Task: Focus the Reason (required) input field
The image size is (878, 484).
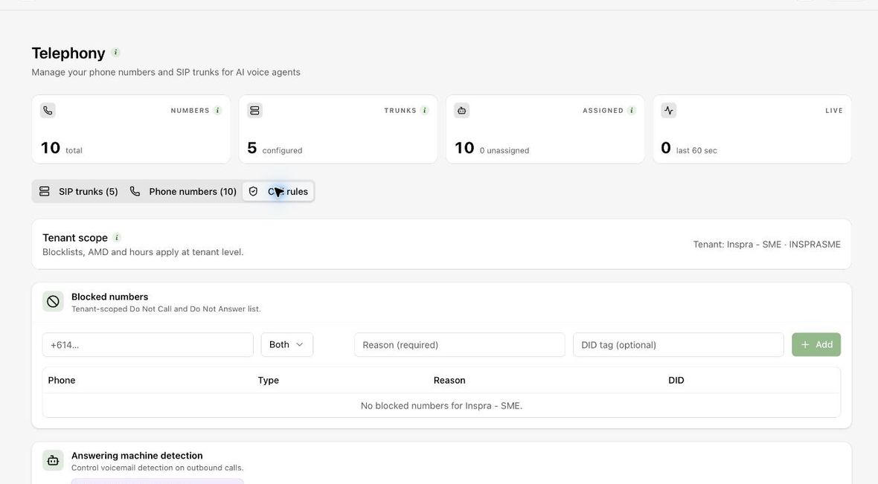Action: coord(459,345)
